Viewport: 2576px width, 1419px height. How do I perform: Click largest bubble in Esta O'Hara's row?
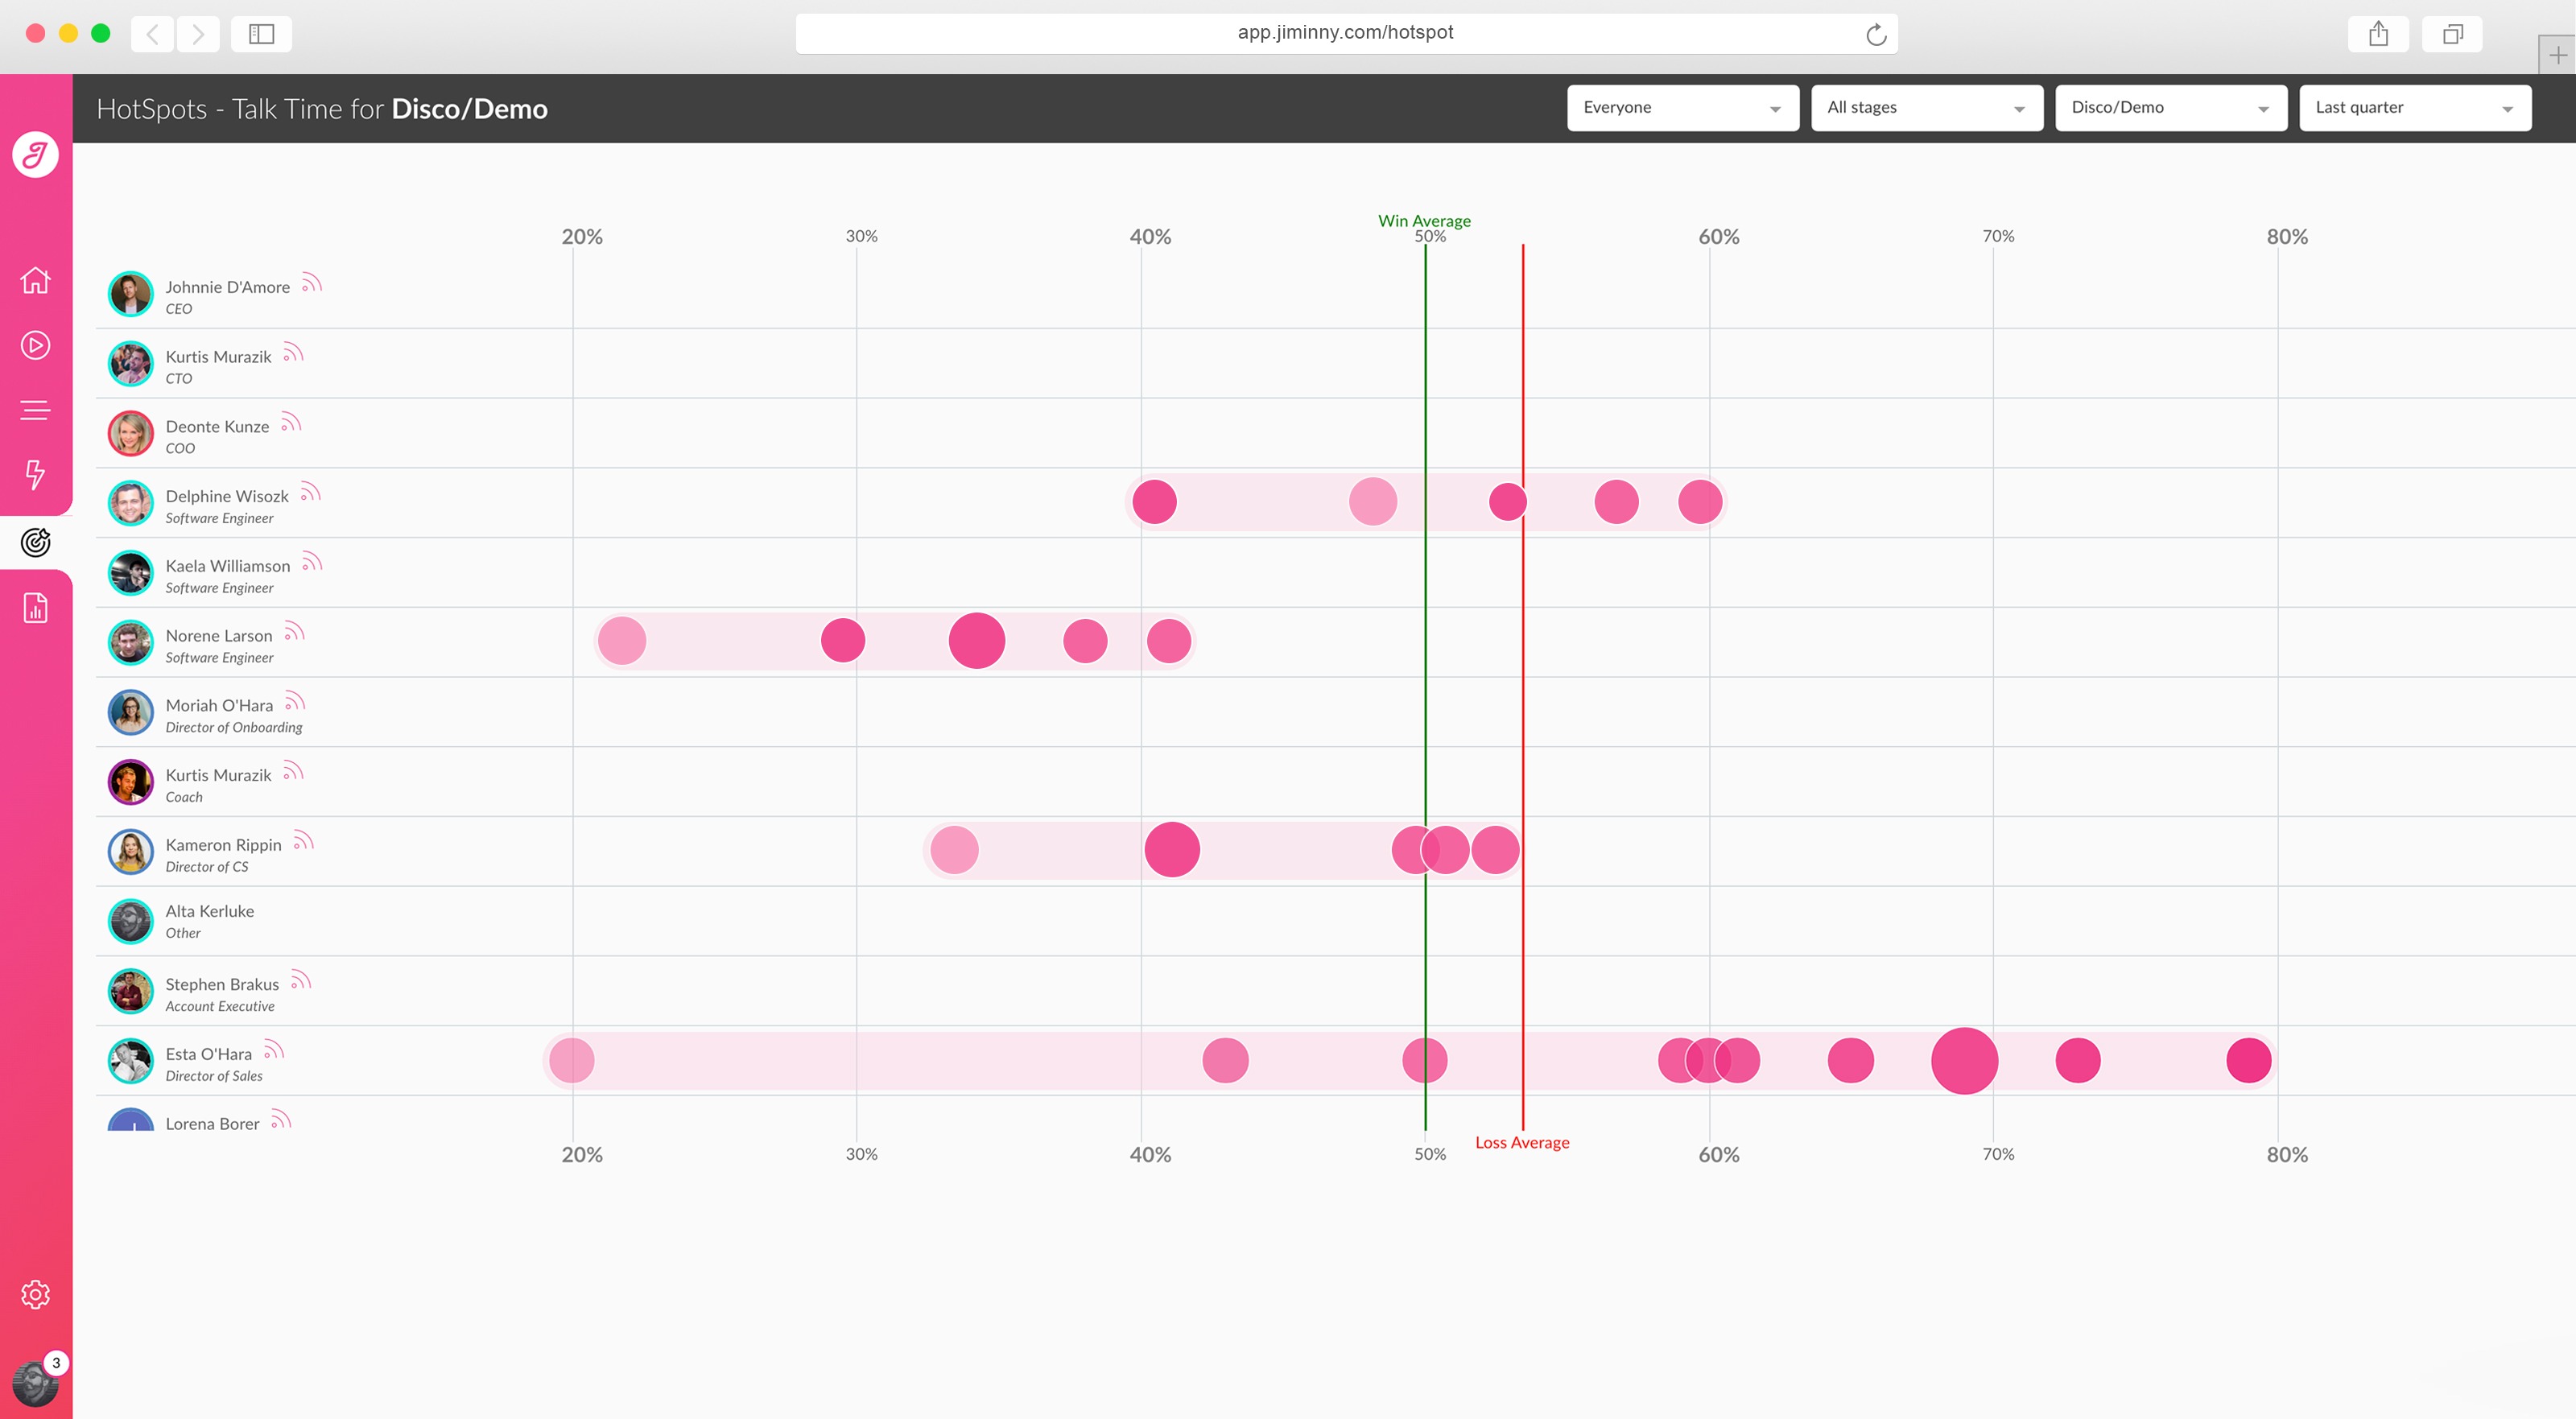pyautogui.click(x=1964, y=1060)
